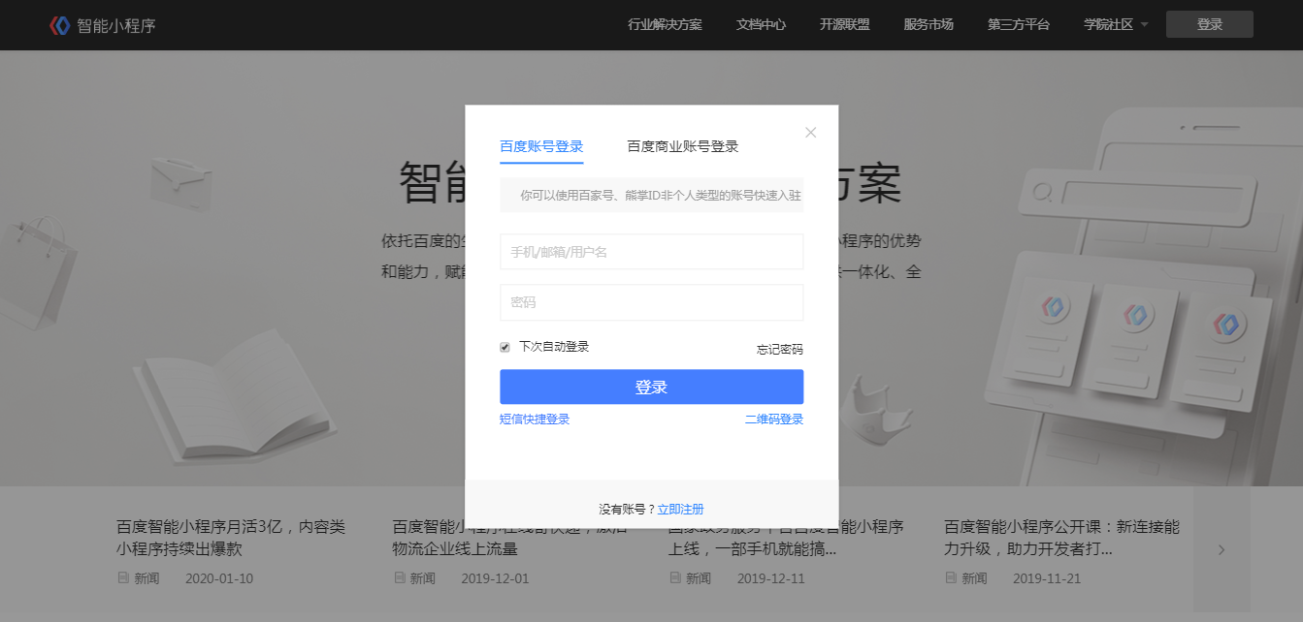Click news icon beside 2020-01-10 article
1303x622 pixels.
[123, 578]
